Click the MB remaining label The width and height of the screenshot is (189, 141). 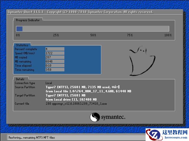click(23, 62)
